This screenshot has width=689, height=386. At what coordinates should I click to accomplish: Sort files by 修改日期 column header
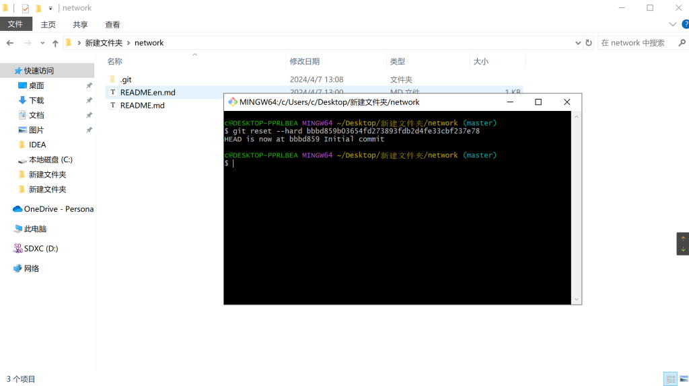(x=305, y=61)
